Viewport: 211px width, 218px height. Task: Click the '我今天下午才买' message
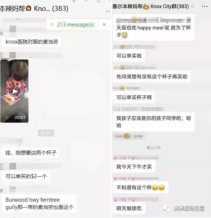[x=134, y=166]
